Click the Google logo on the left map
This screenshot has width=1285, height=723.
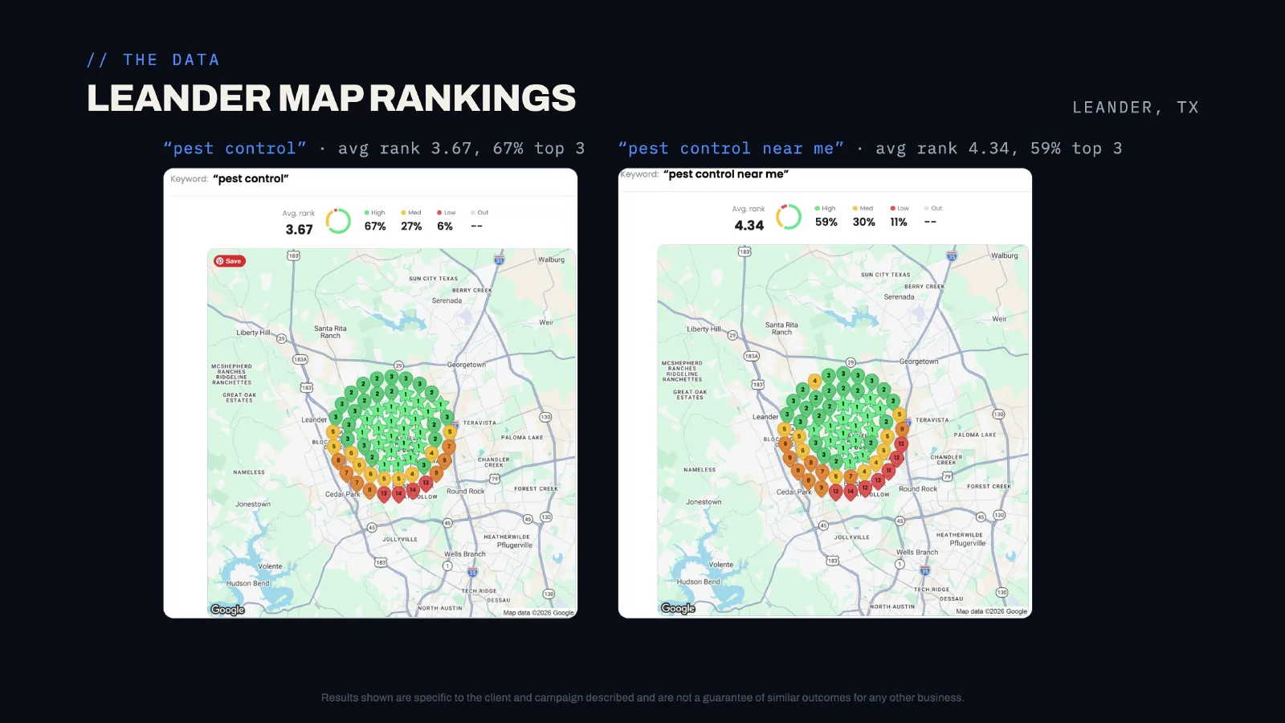pyautogui.click(x=228, y=610)
